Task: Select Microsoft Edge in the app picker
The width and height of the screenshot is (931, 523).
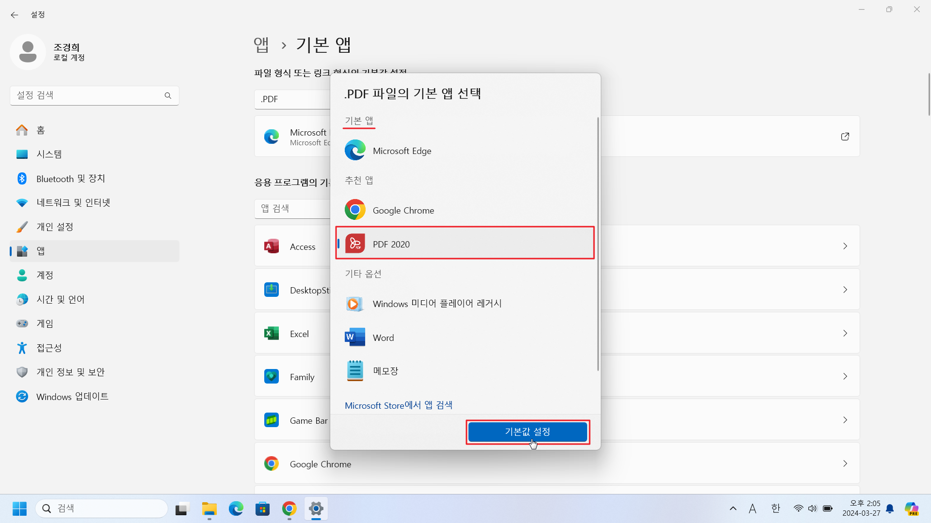Action: click(465, 151)
